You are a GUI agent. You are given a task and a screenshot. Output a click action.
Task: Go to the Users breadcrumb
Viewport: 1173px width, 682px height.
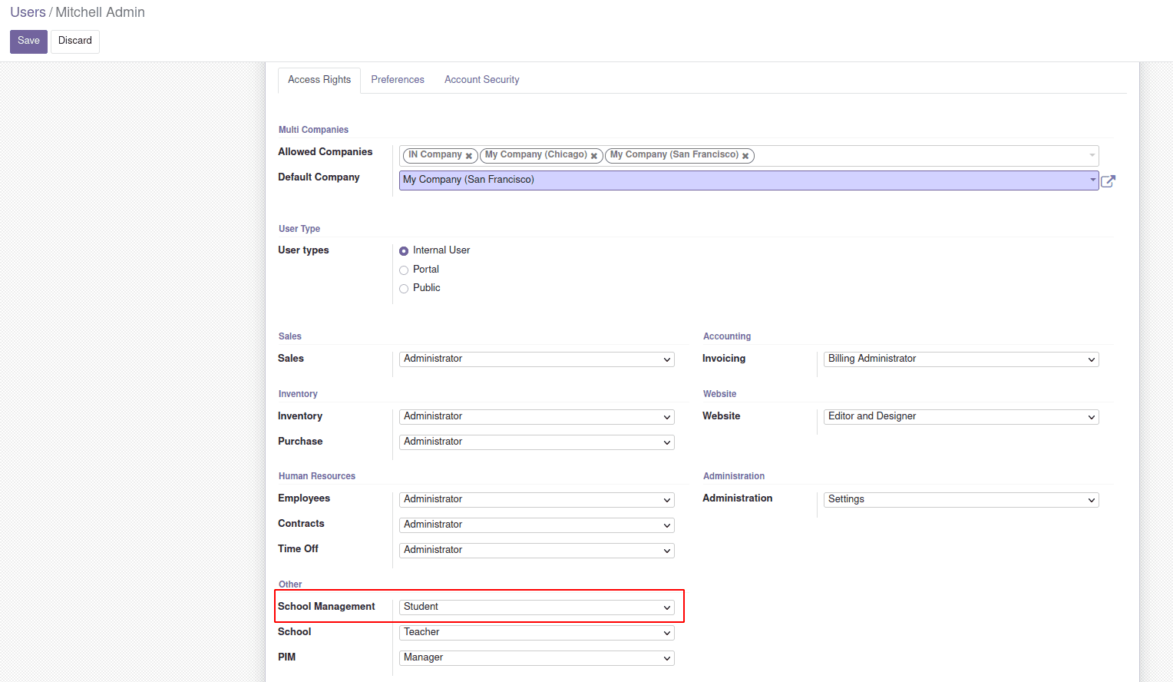(28, 12)
